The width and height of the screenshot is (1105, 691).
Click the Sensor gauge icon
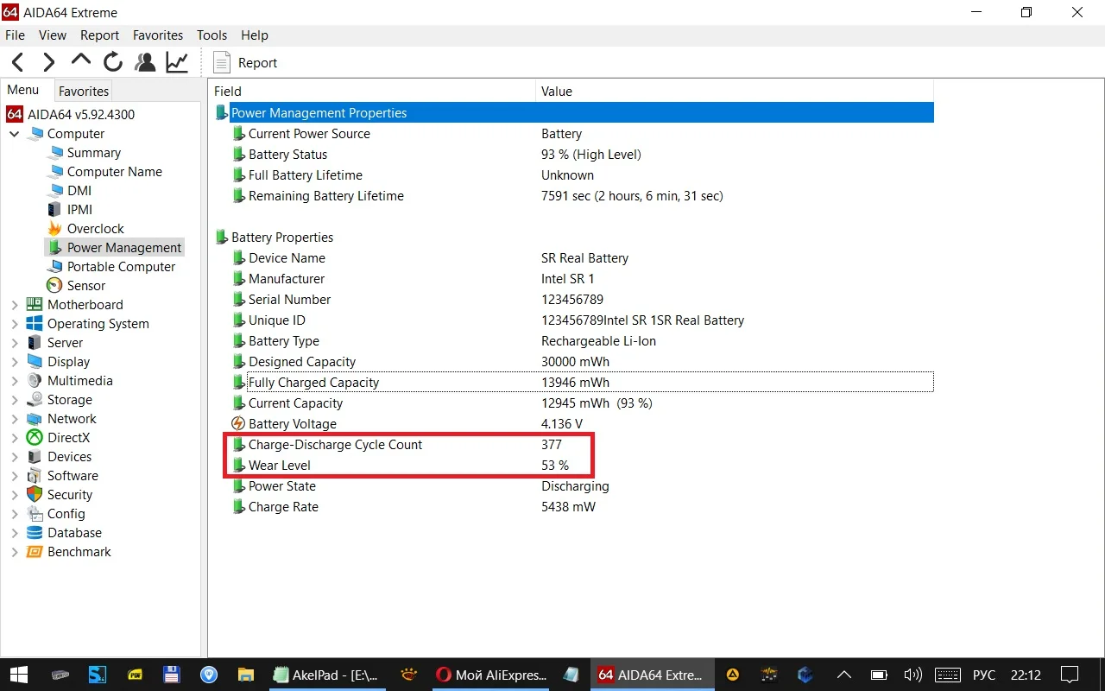pos(54,286)
